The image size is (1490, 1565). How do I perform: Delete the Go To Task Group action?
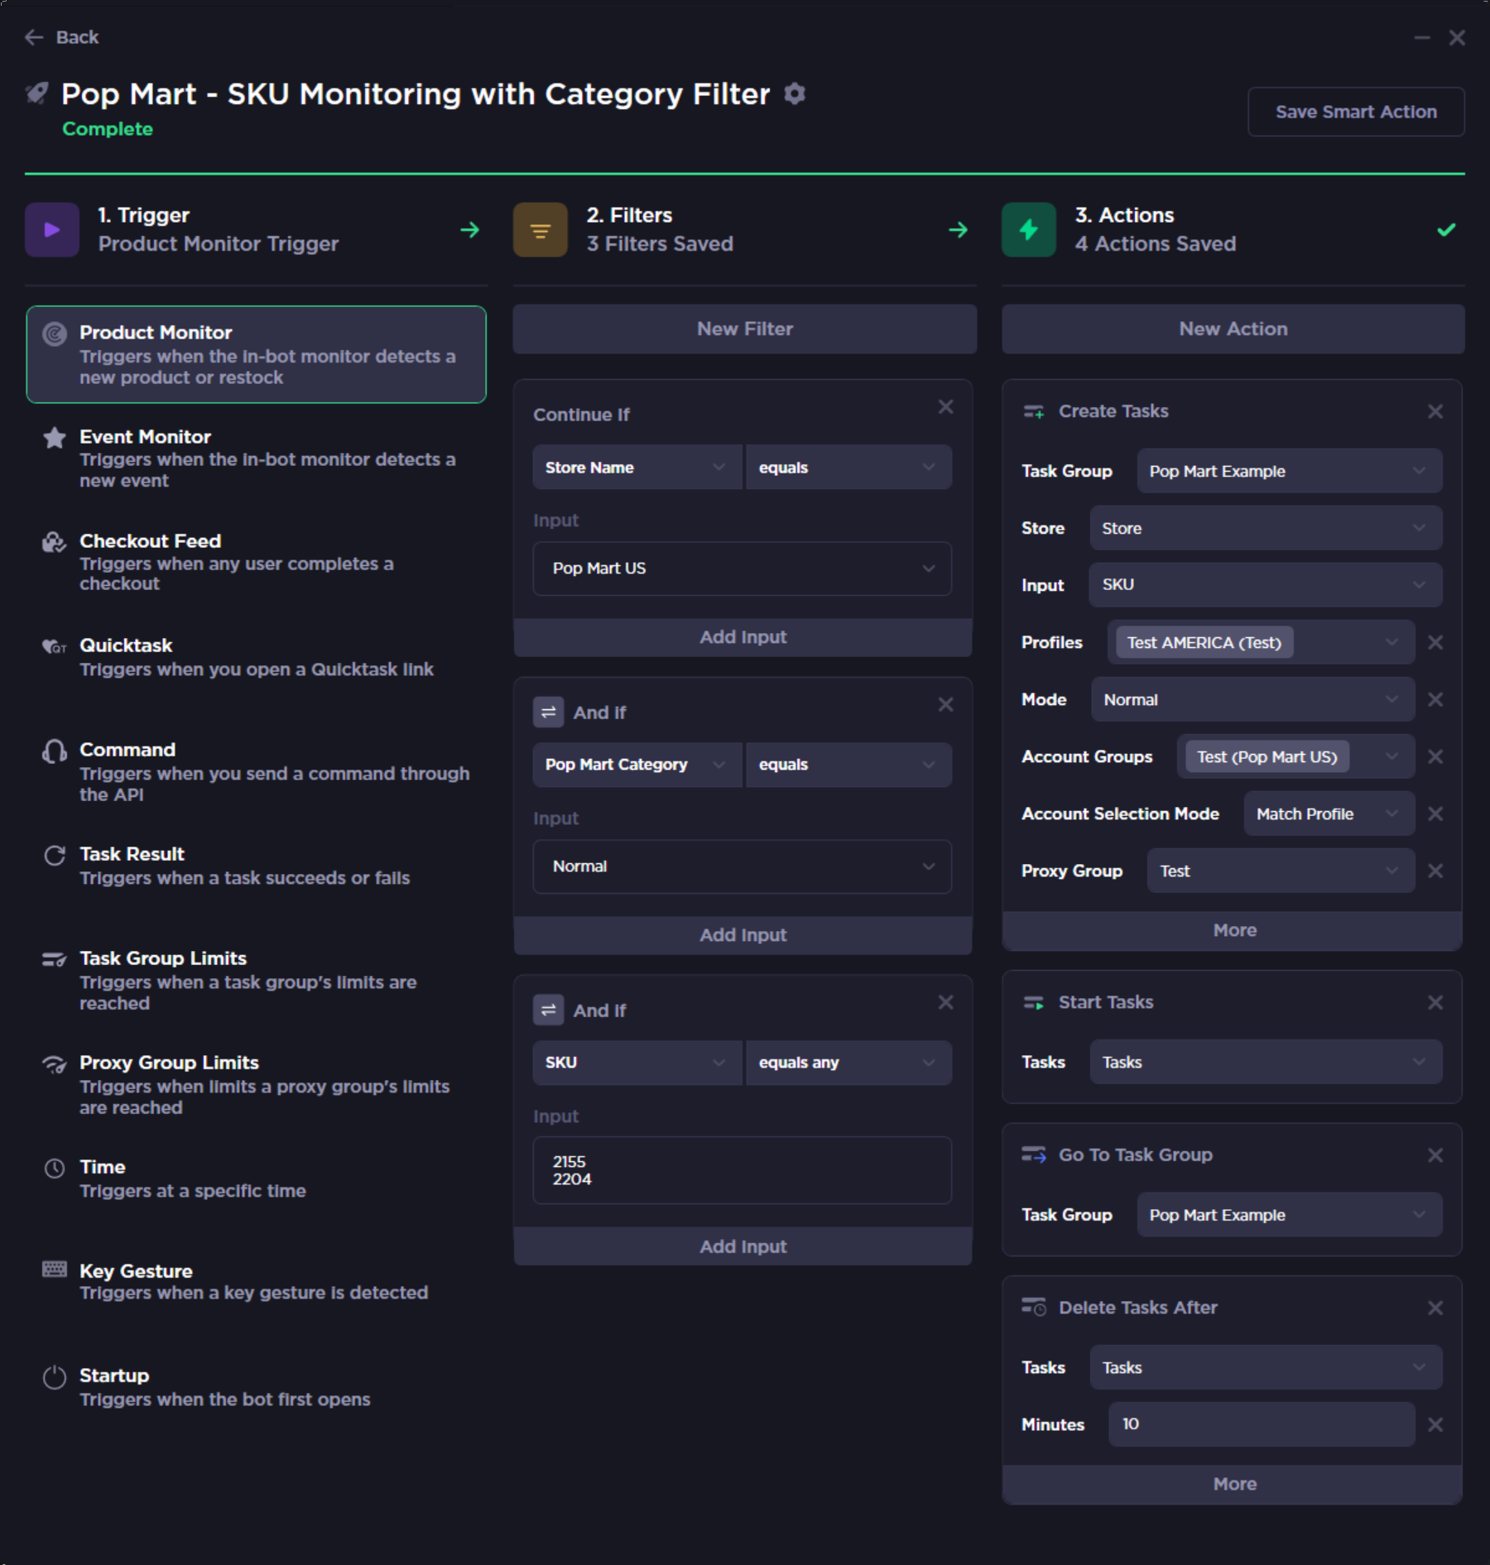tap(1435, 1155)
